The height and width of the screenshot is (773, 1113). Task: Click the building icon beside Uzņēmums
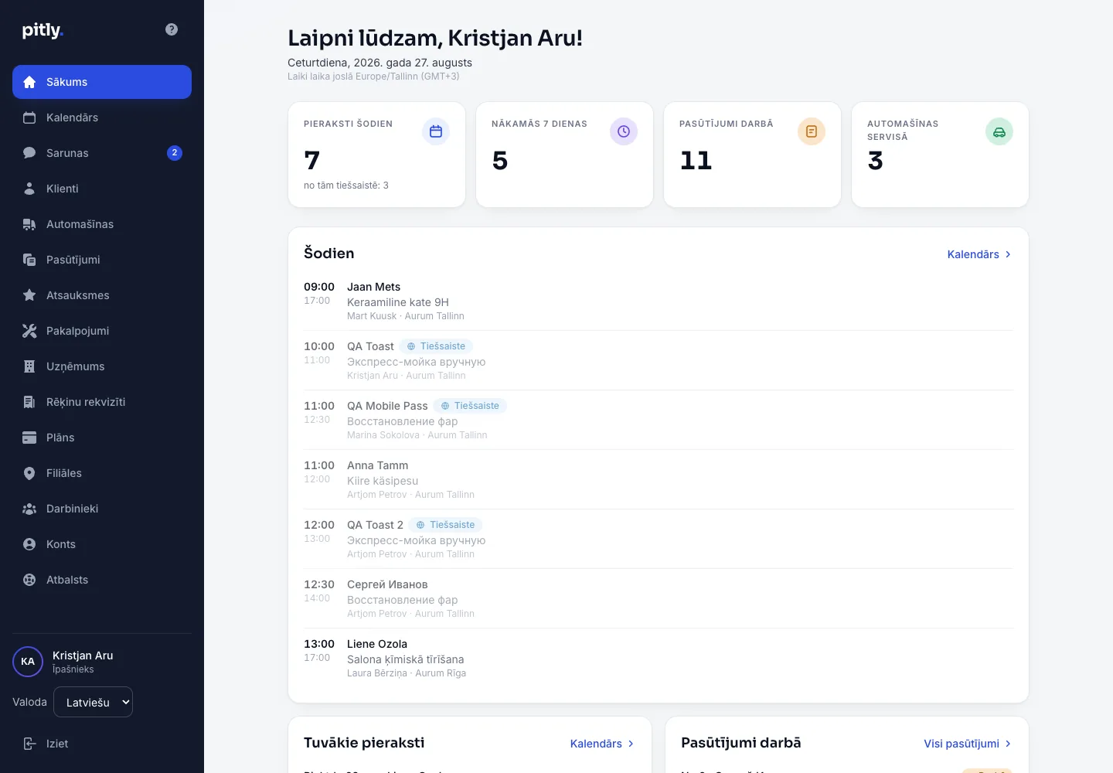29,366
